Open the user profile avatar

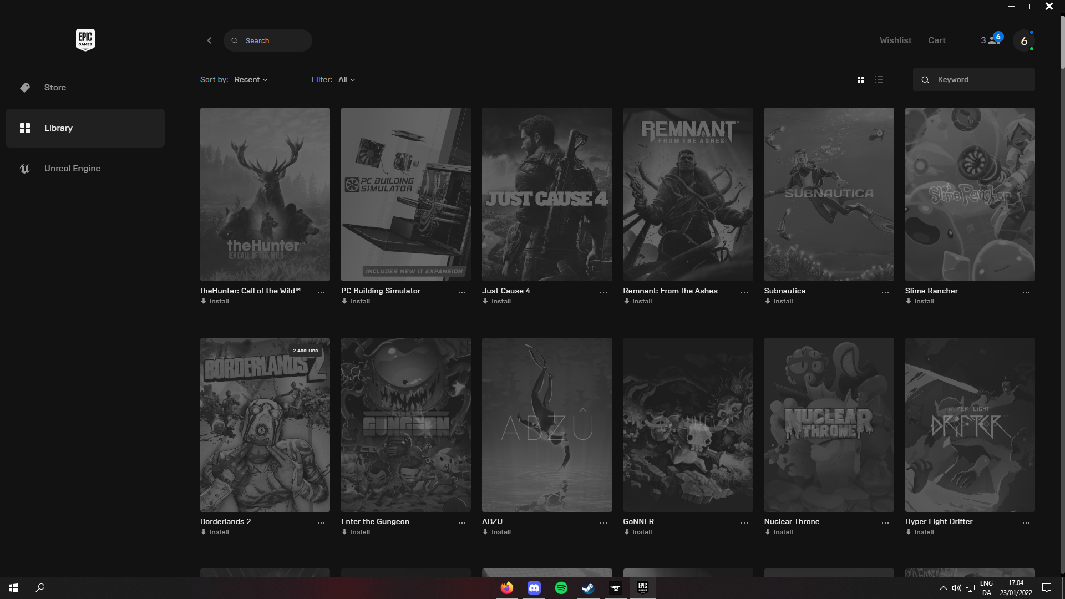pos(1023,40)
